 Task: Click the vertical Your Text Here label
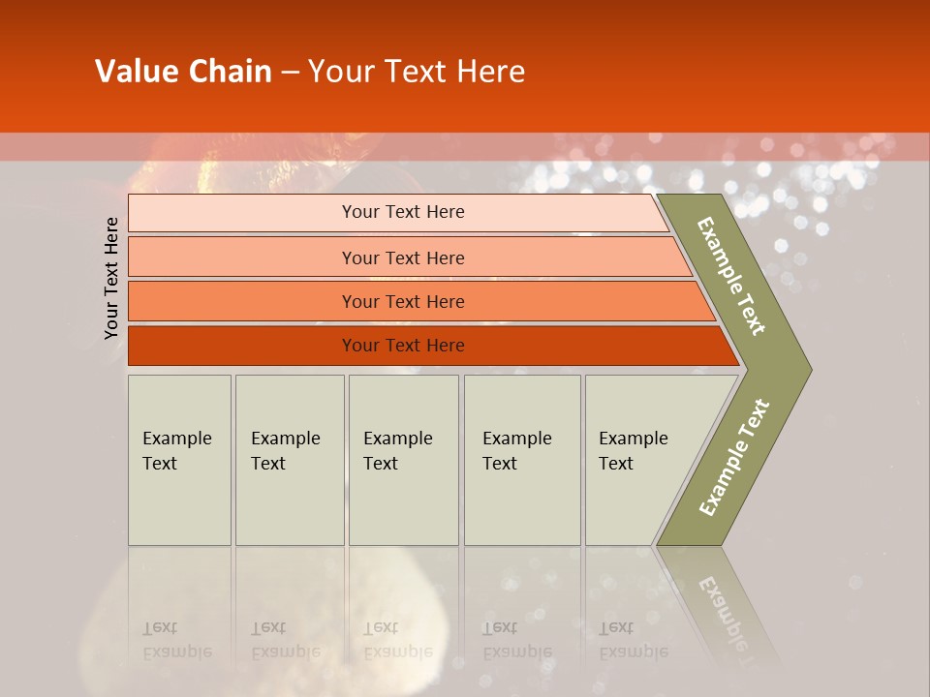pyautogui.click(x=111, y=278)
